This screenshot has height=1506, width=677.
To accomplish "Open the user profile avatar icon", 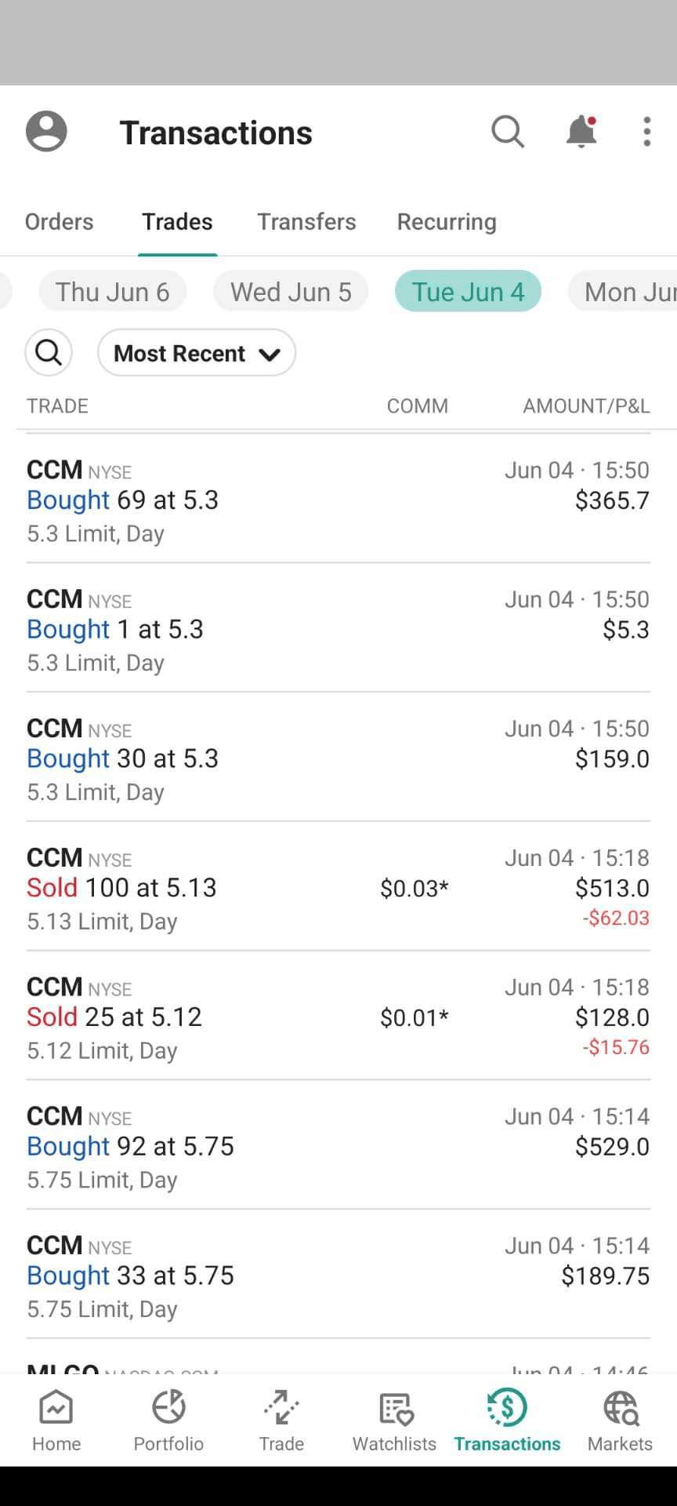I will 46,131.
